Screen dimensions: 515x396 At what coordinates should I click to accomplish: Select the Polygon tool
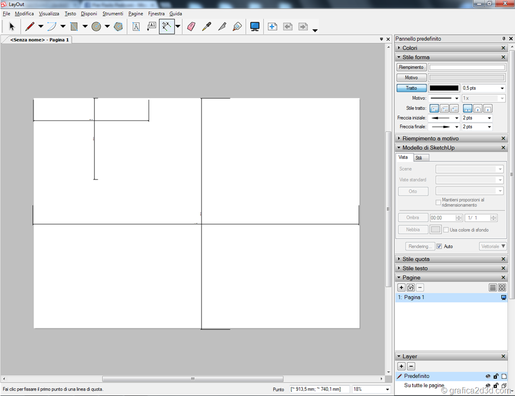coord(118,27)
